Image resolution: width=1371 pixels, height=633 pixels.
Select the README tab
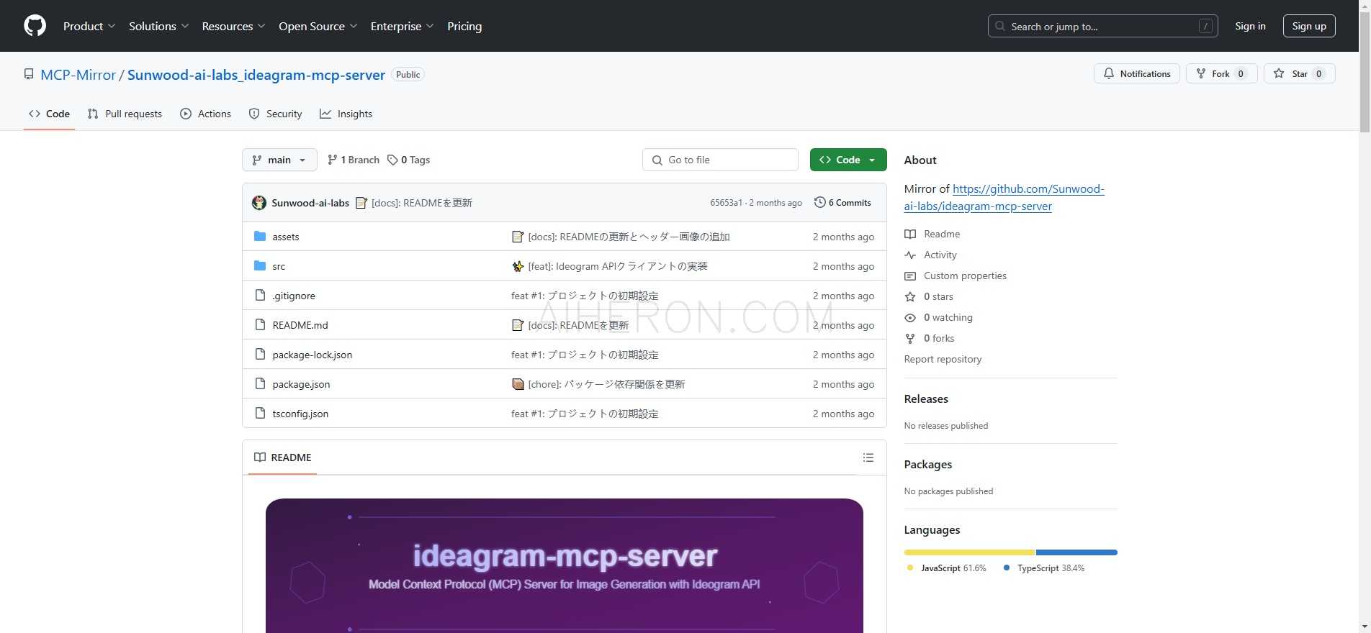(x=283, y=457)
